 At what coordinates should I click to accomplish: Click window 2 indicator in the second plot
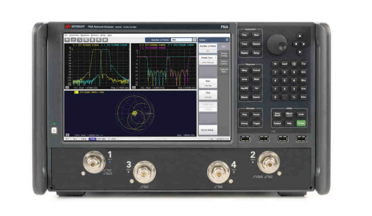[134, 88]
